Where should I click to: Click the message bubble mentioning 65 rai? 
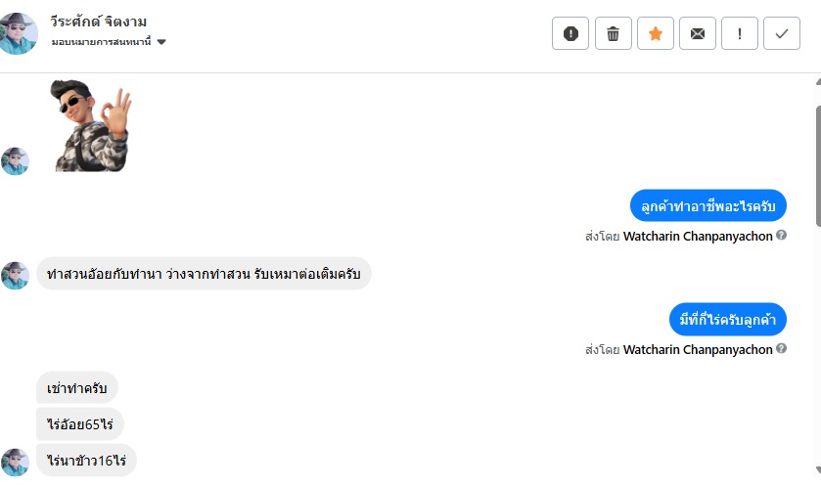pos(80,424)
